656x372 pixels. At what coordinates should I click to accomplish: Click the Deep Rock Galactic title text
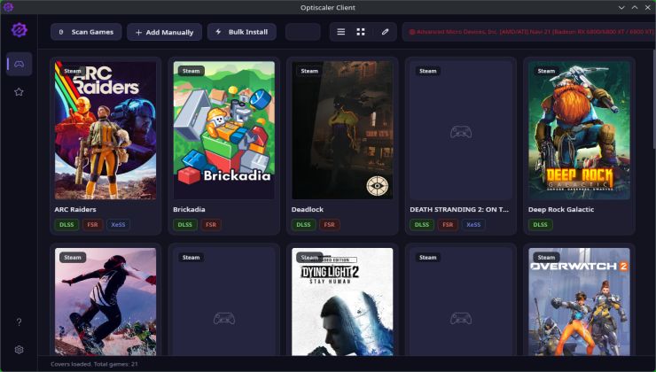click(561, 209)
